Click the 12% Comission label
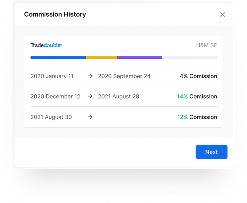247x203 pixels. [x=197, y=117]
